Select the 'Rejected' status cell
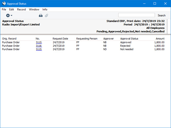The image size is (171, 128). click(125, 46)
